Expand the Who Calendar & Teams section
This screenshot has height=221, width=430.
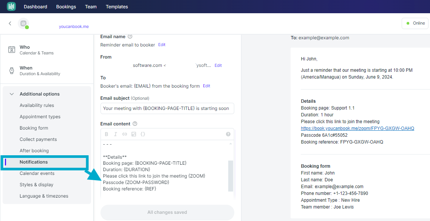37,50
